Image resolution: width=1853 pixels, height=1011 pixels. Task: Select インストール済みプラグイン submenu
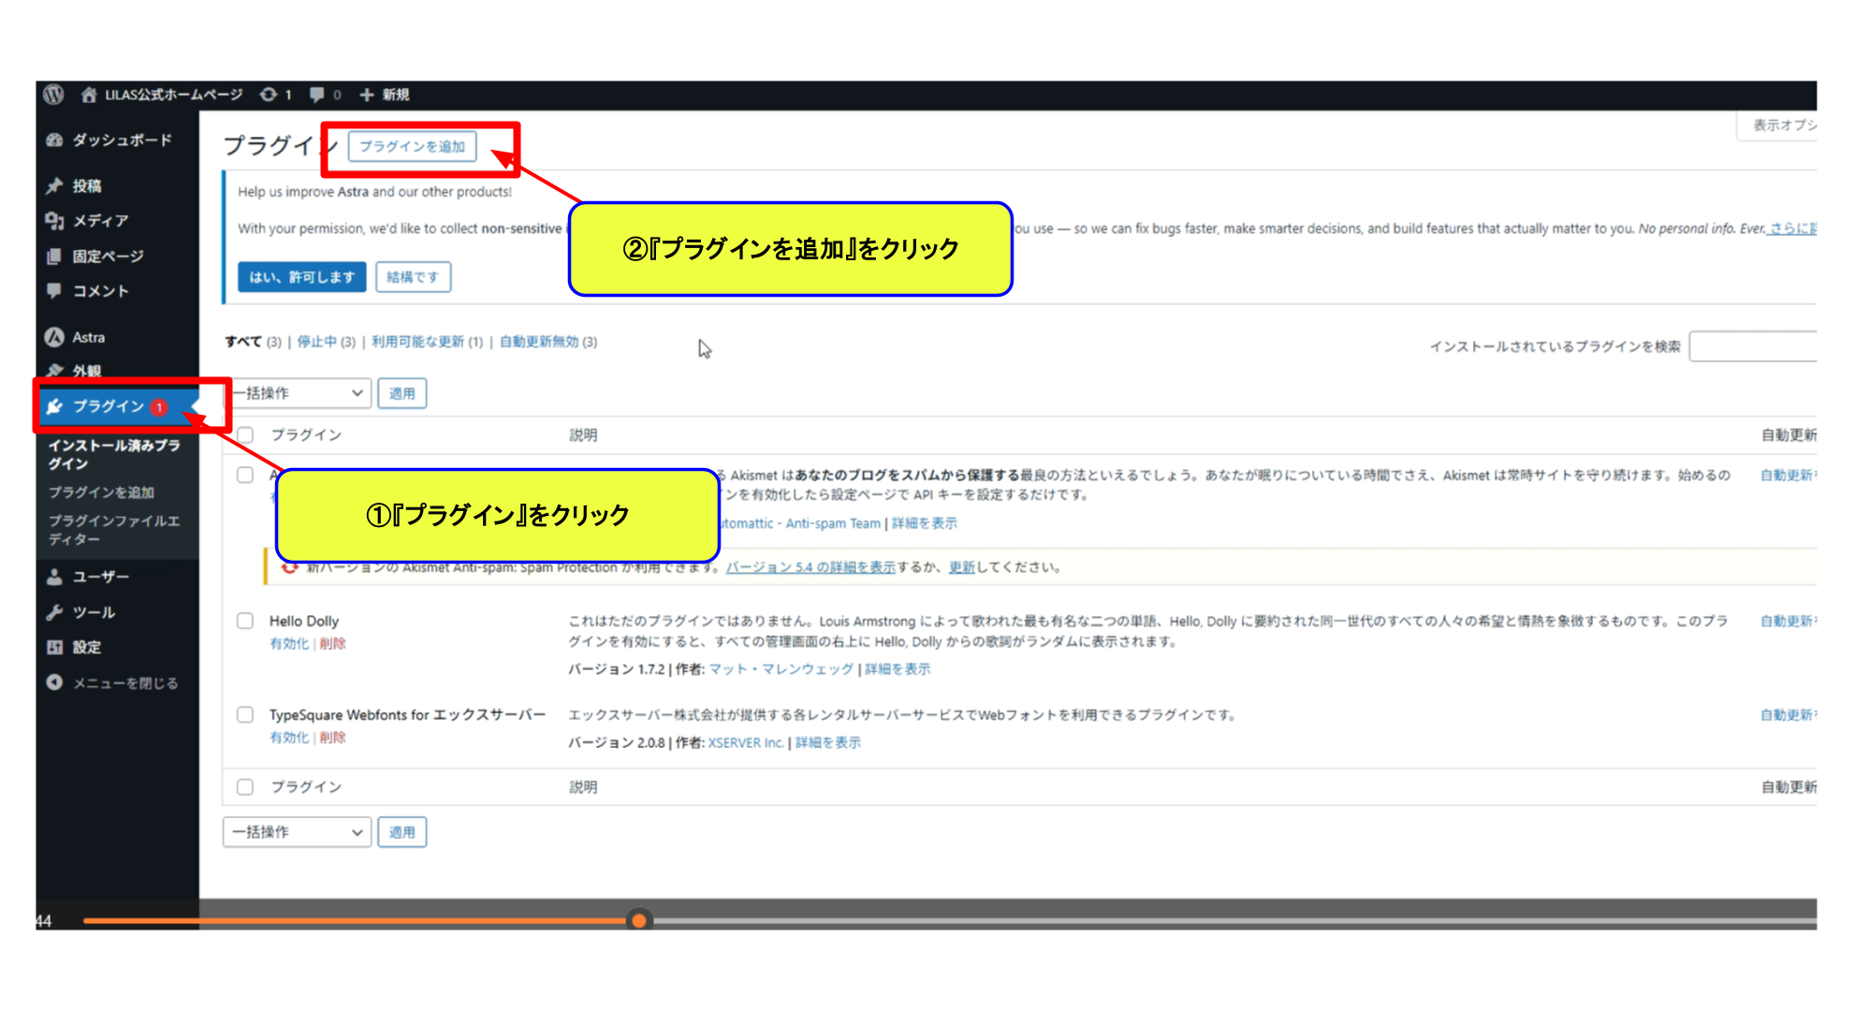point(114,454)
